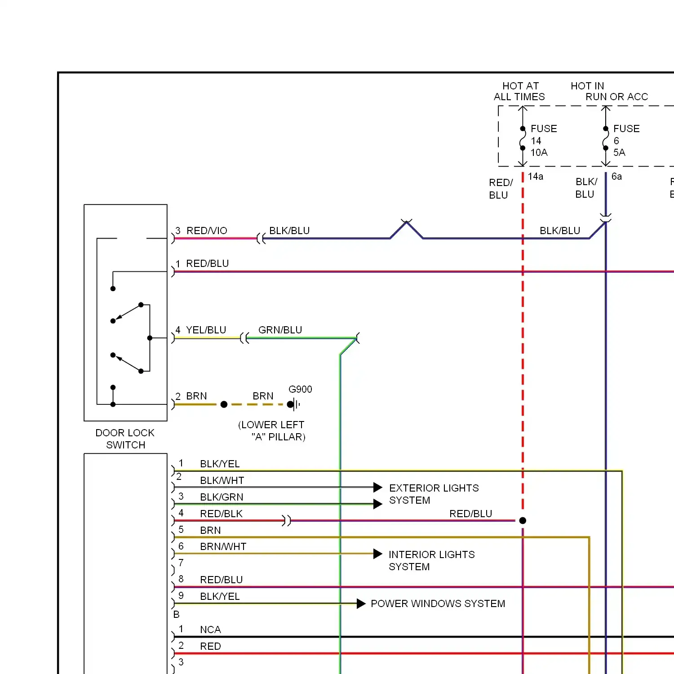Viewport: 674px width, 674px height.
Task: Click the G900 ground symbol
Action: tap(293, 404)
